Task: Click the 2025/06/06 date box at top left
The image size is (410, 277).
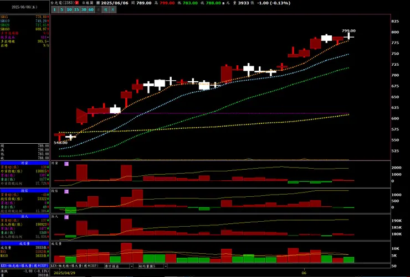Action: point(24,7)
